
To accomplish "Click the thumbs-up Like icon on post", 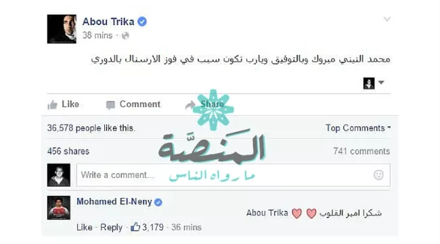I will click(53, 105).
